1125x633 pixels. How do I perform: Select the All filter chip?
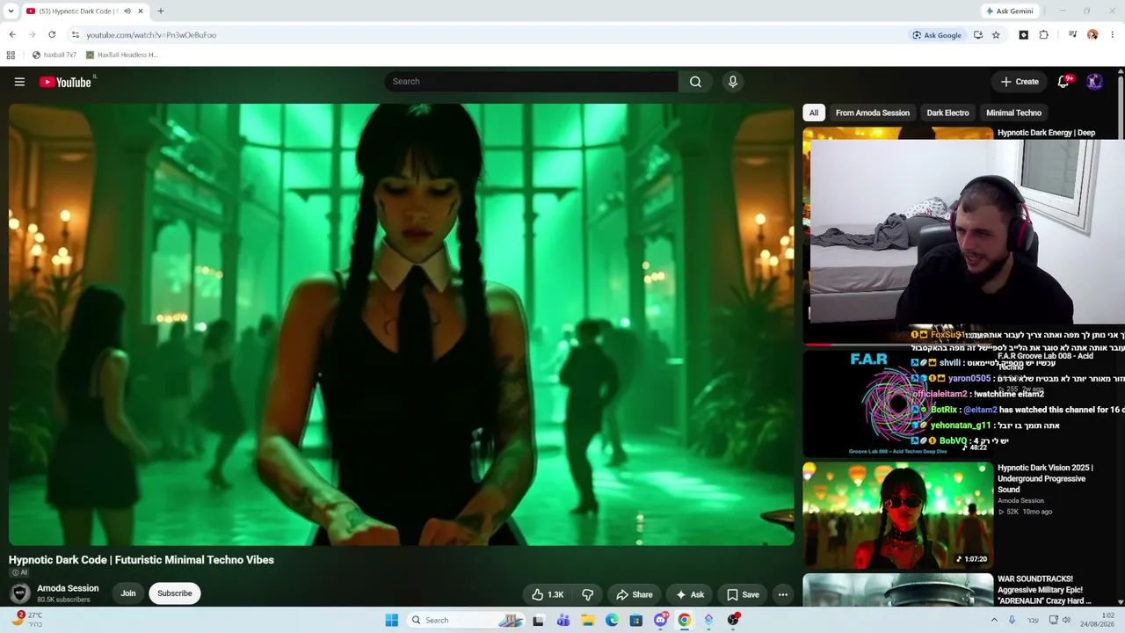coord(814,113)
